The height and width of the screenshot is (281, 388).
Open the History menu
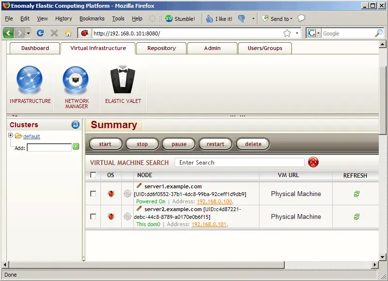tap(64, 18)
